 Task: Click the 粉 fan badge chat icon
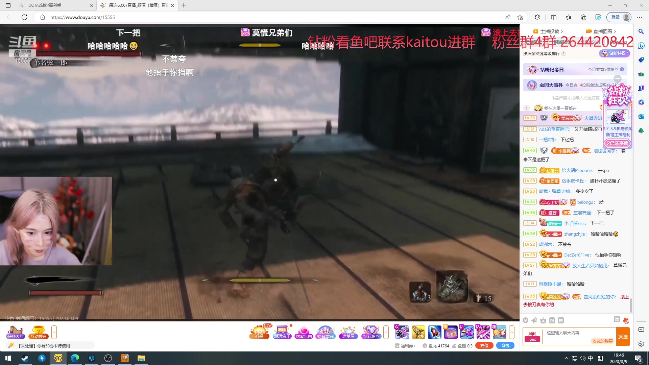click(552, 320)
